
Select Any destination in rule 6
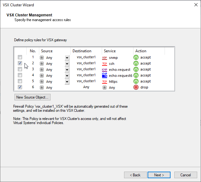coord(86,87)
